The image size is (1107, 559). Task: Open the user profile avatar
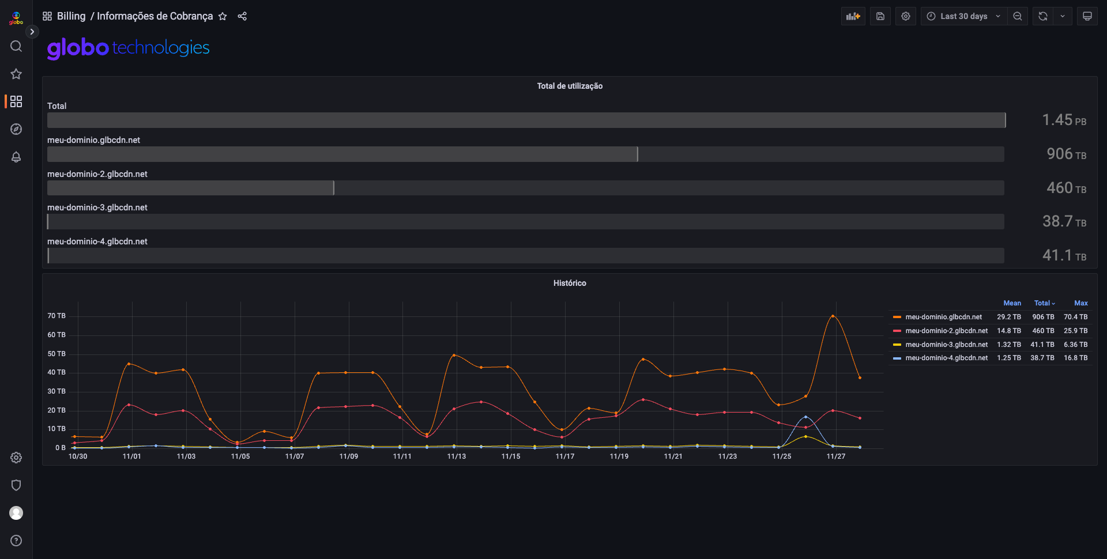click(16, 513)
